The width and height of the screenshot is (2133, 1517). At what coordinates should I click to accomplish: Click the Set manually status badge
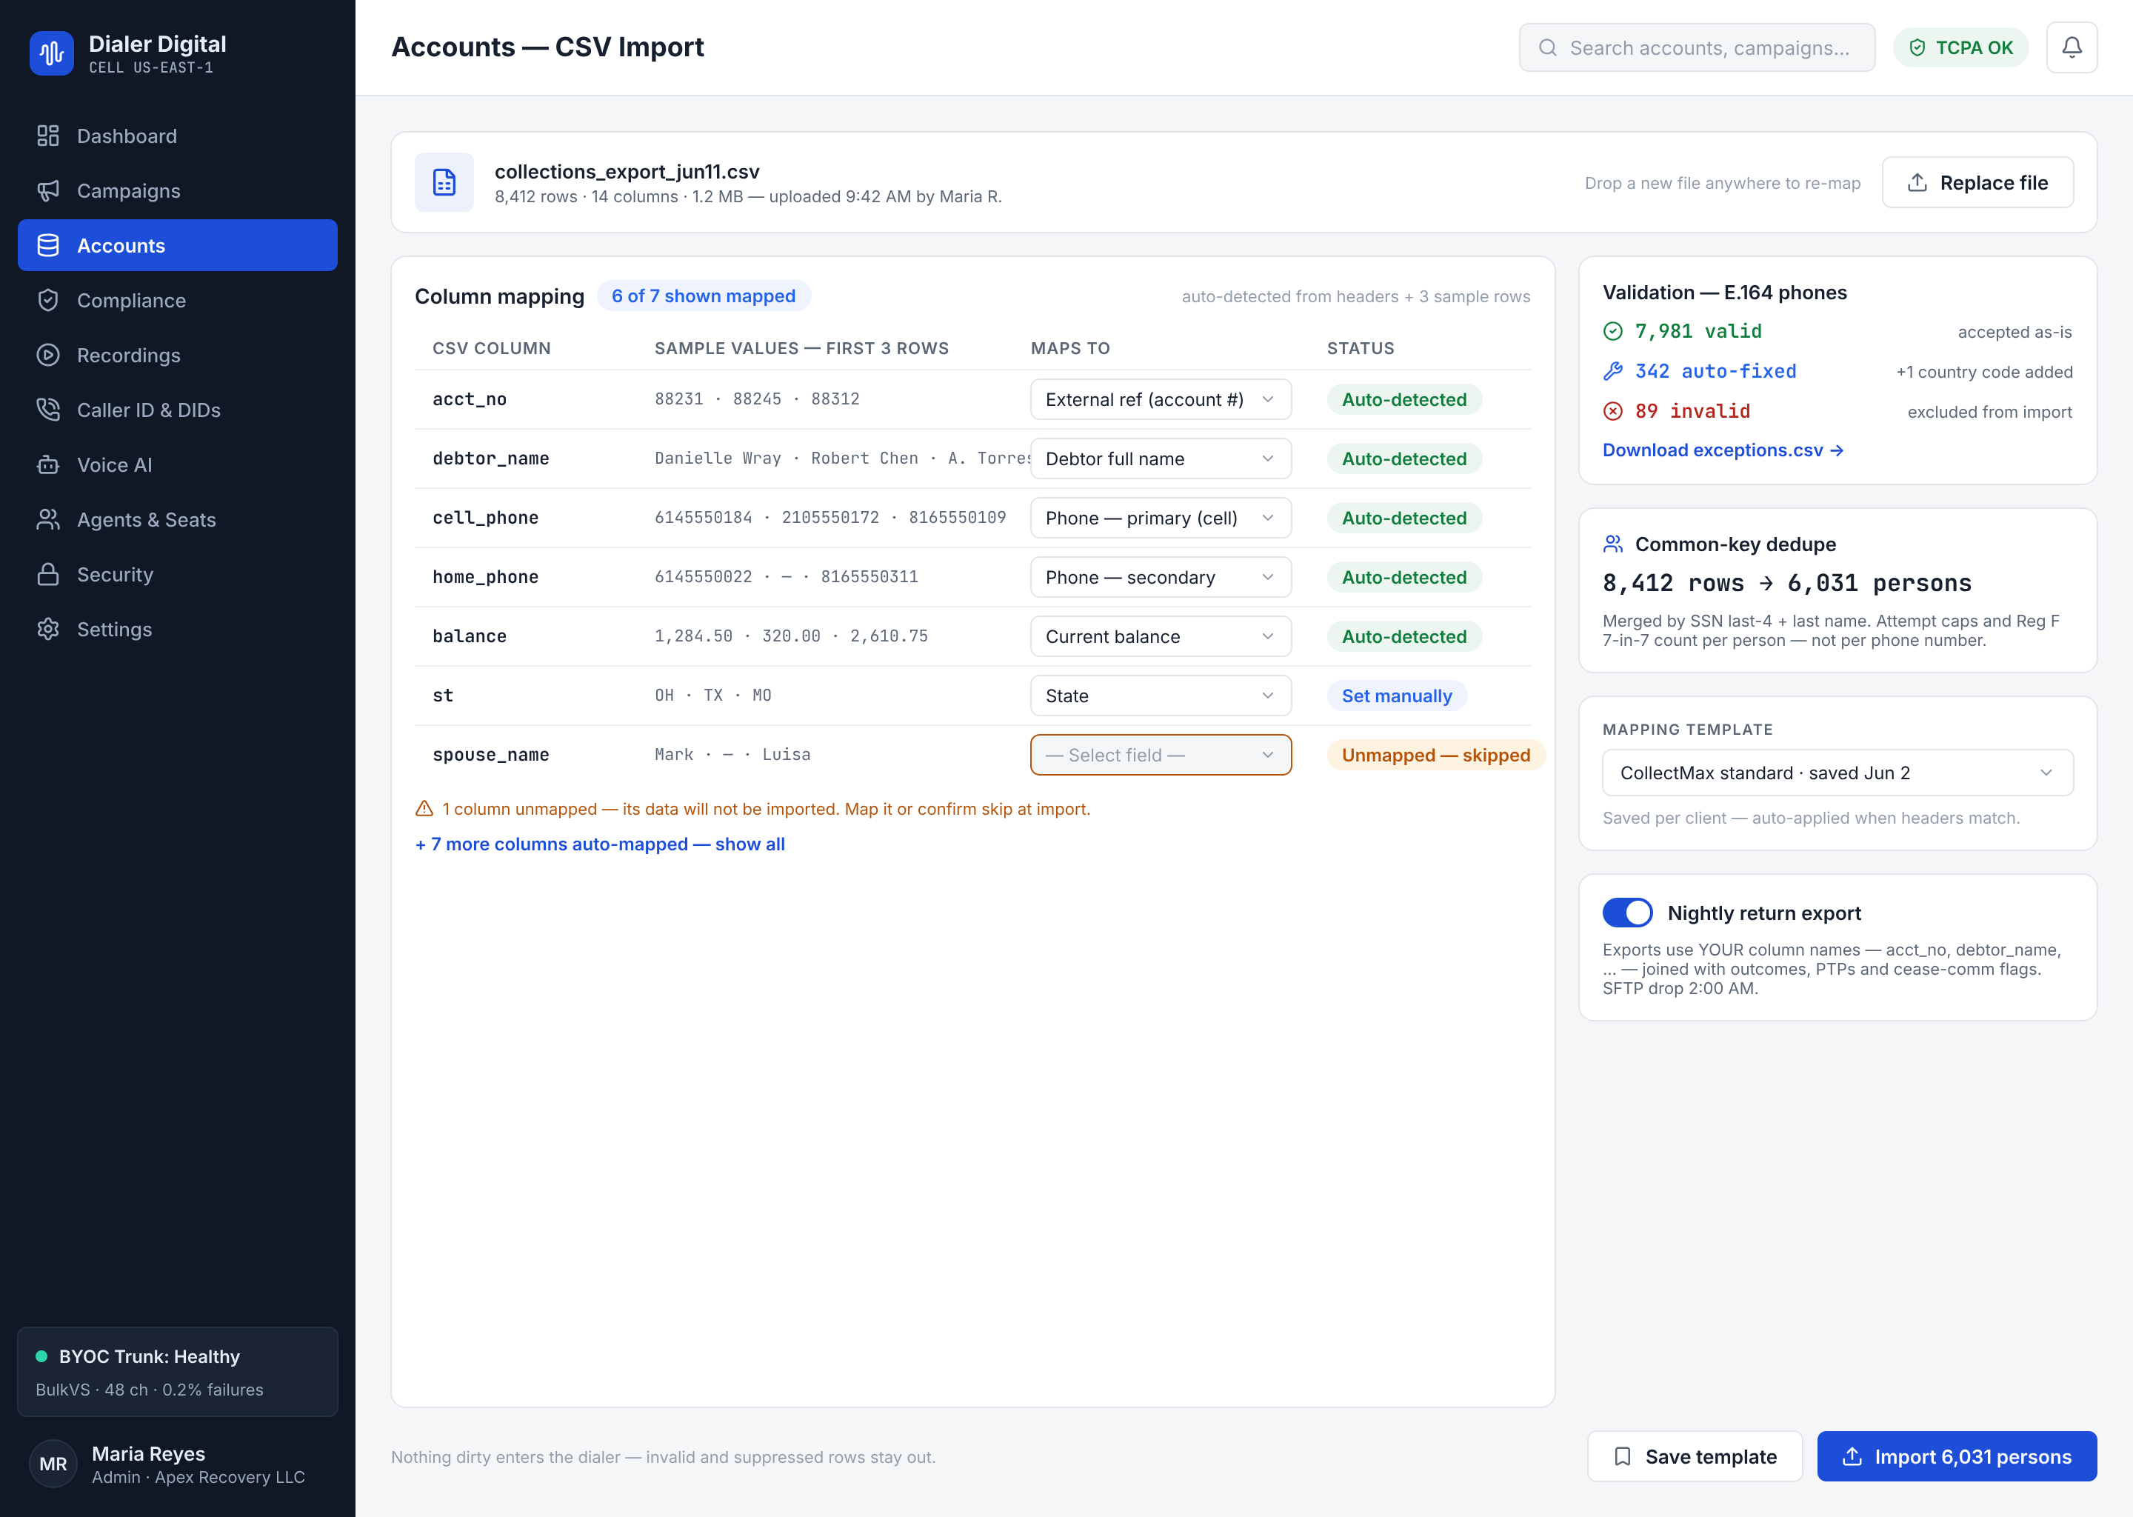click(x=1396, y=696)
